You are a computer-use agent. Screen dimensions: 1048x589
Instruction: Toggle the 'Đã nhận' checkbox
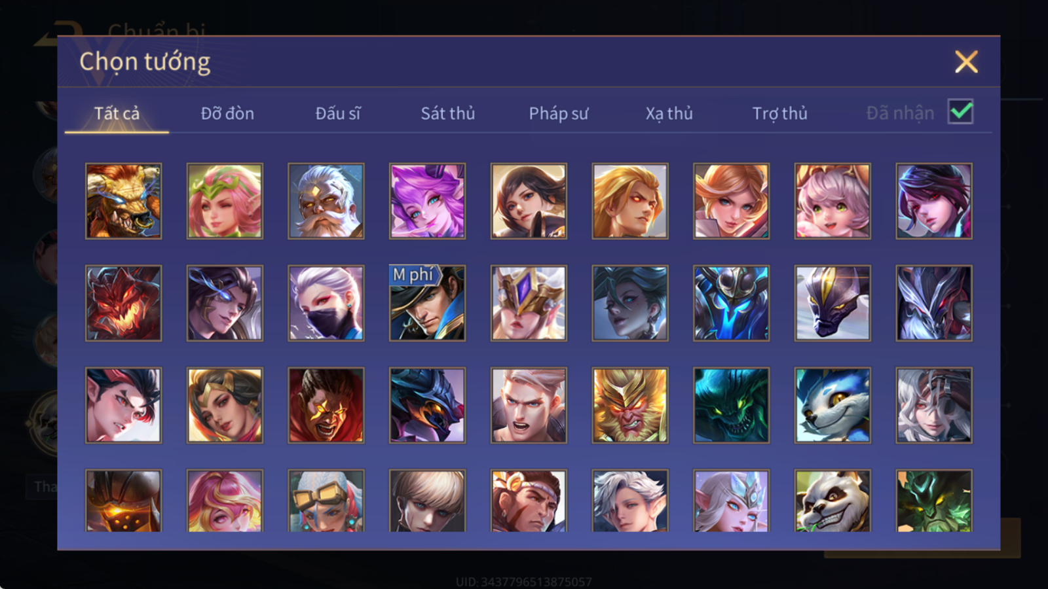[960, 112]
